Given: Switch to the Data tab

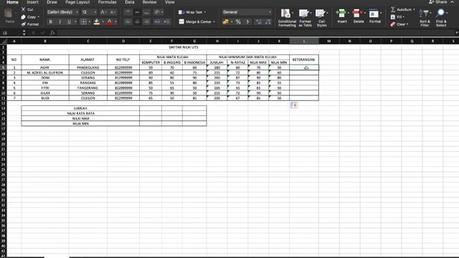Looking at the screenshot, I should click(x=129, y=2).
